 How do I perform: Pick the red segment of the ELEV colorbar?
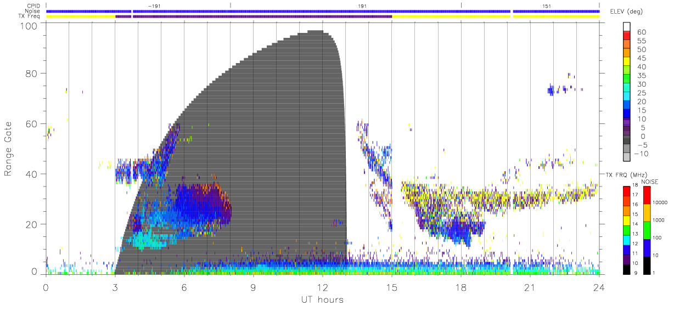click(627, 36)
